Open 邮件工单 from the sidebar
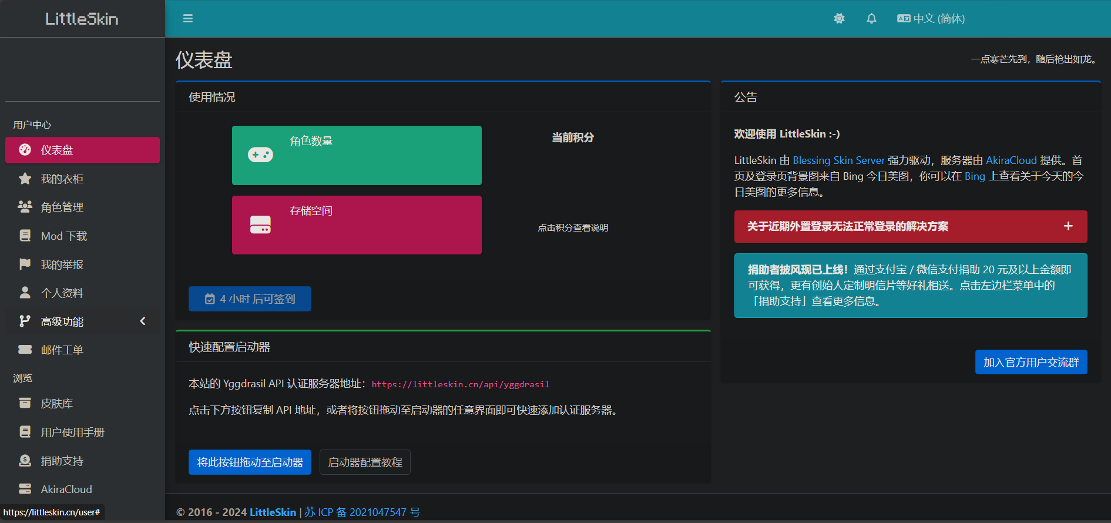Viewport: 1111px width, 523px height. [x=62, y=350]
